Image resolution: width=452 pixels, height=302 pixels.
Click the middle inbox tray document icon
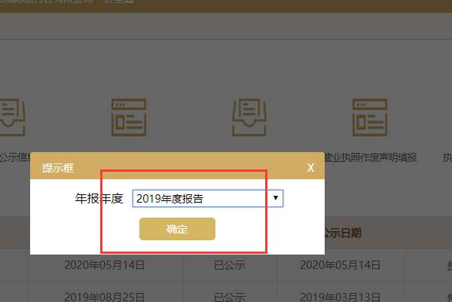tap(249, 117)
